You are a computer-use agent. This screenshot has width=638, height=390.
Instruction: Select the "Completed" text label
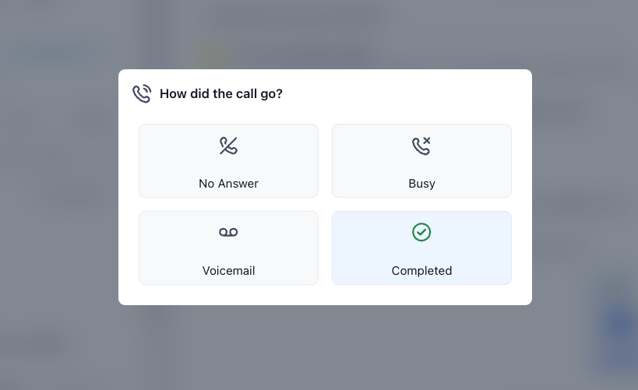point(421,271)
